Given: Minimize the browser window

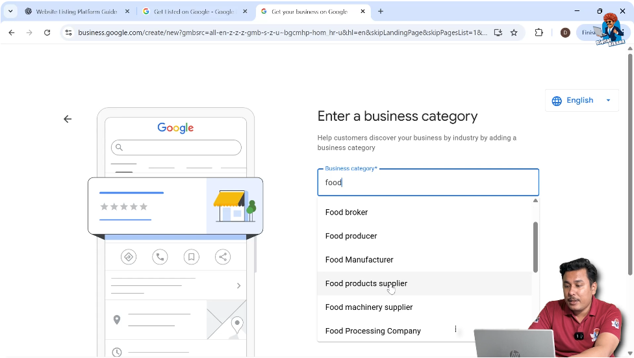Looking at the screenshot, I should pyautogui.click(x=577, y=11).
